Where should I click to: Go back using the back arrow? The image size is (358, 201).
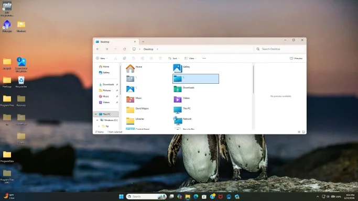click(97, 49)
